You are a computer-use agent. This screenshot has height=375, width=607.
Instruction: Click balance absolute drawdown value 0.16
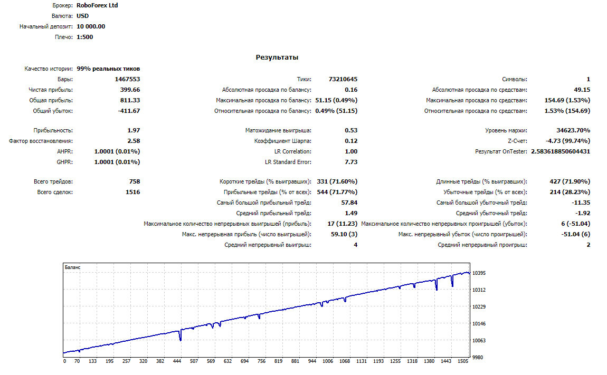point(351,90)
